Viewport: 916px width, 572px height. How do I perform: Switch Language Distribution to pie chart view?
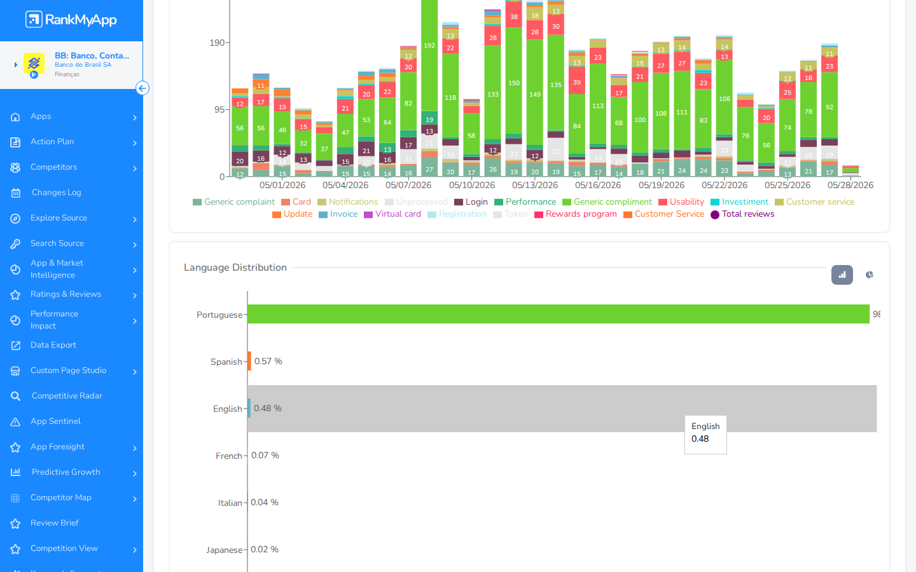coord(869,275)
